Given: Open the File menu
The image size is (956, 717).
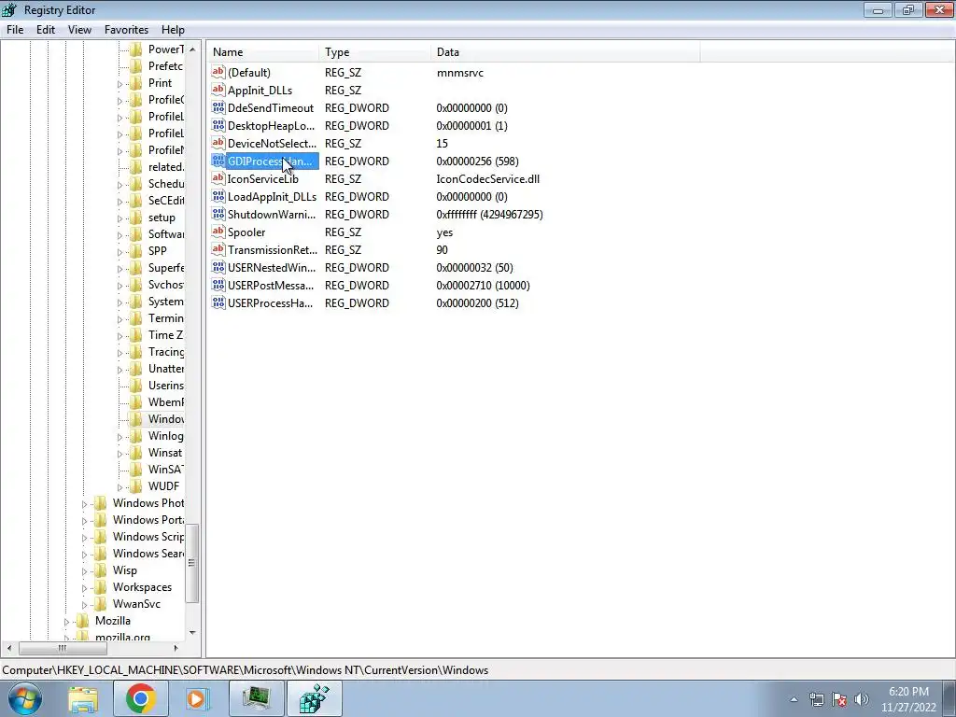Looking at the screenshot, I should coord(15,29).
